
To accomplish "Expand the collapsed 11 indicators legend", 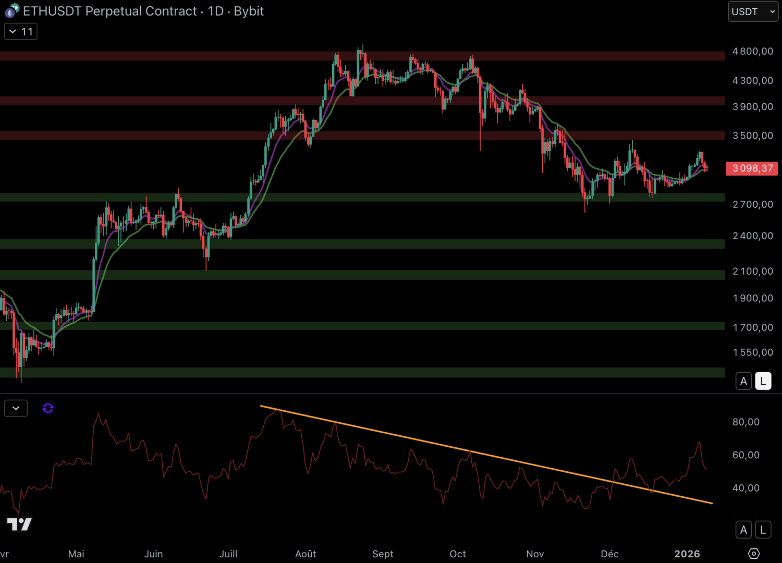I will (21, 32).
